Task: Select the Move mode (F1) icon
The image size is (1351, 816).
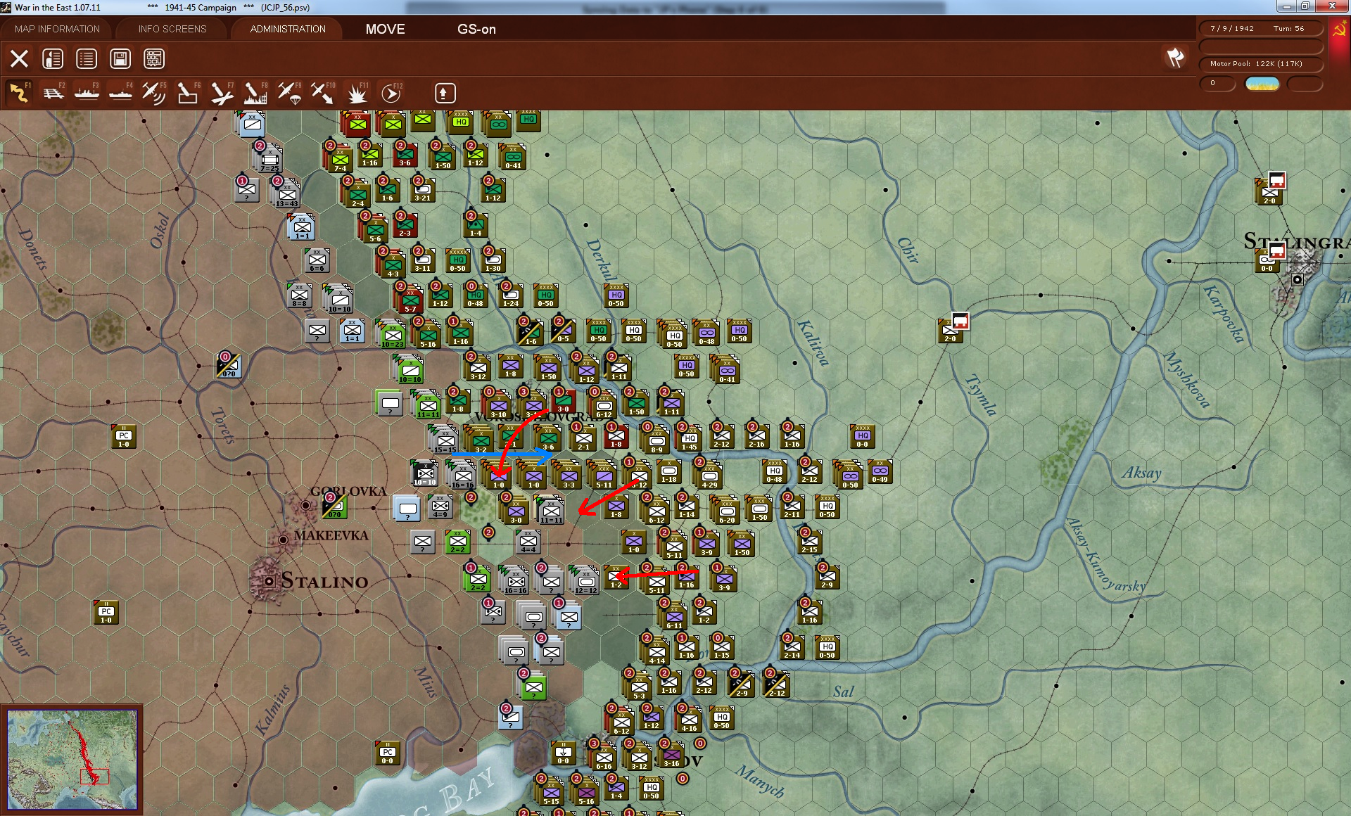Action: [19, 93]
